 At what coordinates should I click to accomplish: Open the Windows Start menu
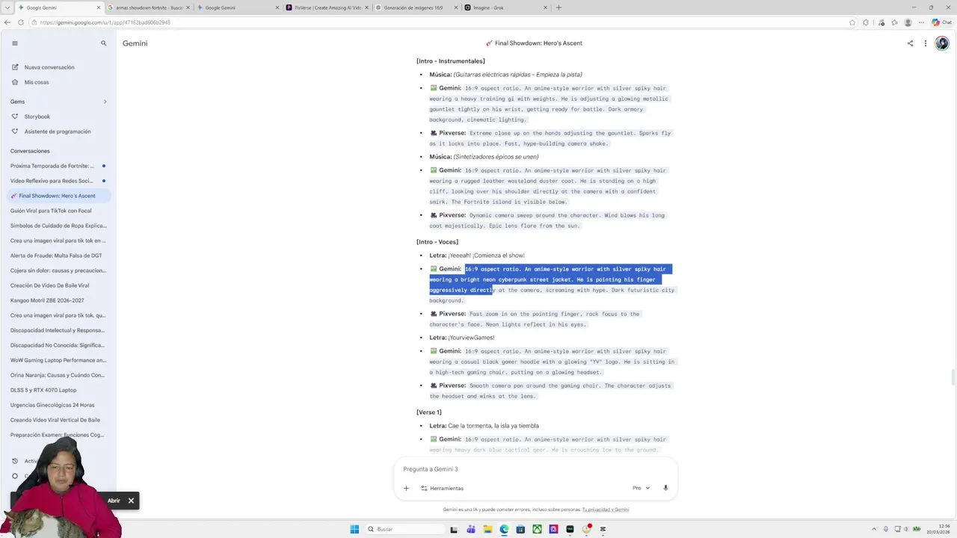[354, 529]
